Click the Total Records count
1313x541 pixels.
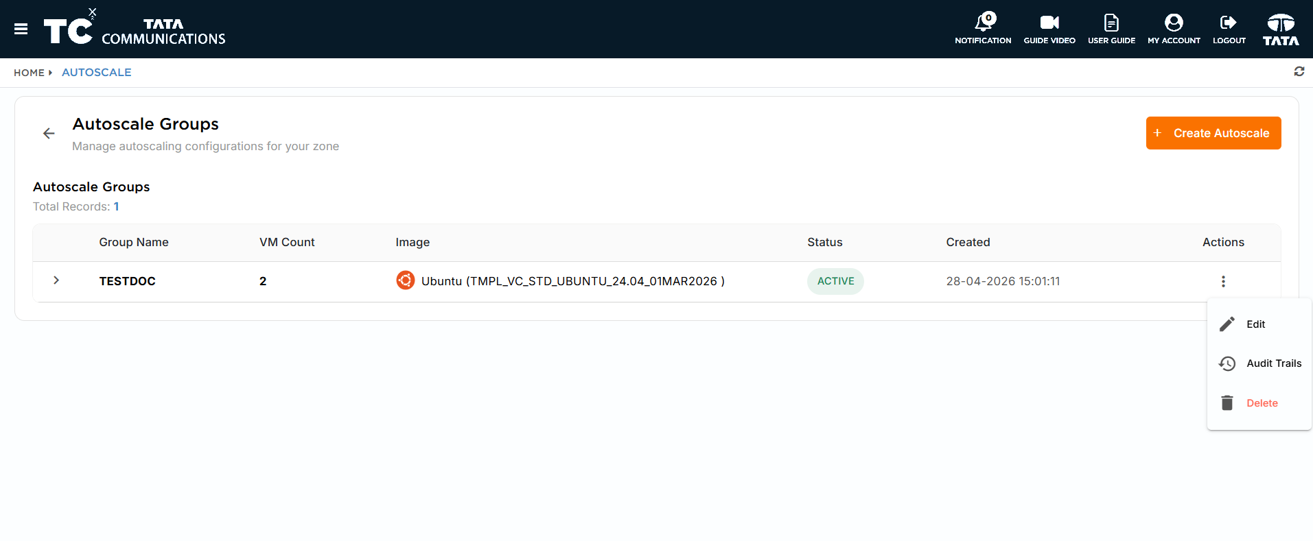click(117, 206)
